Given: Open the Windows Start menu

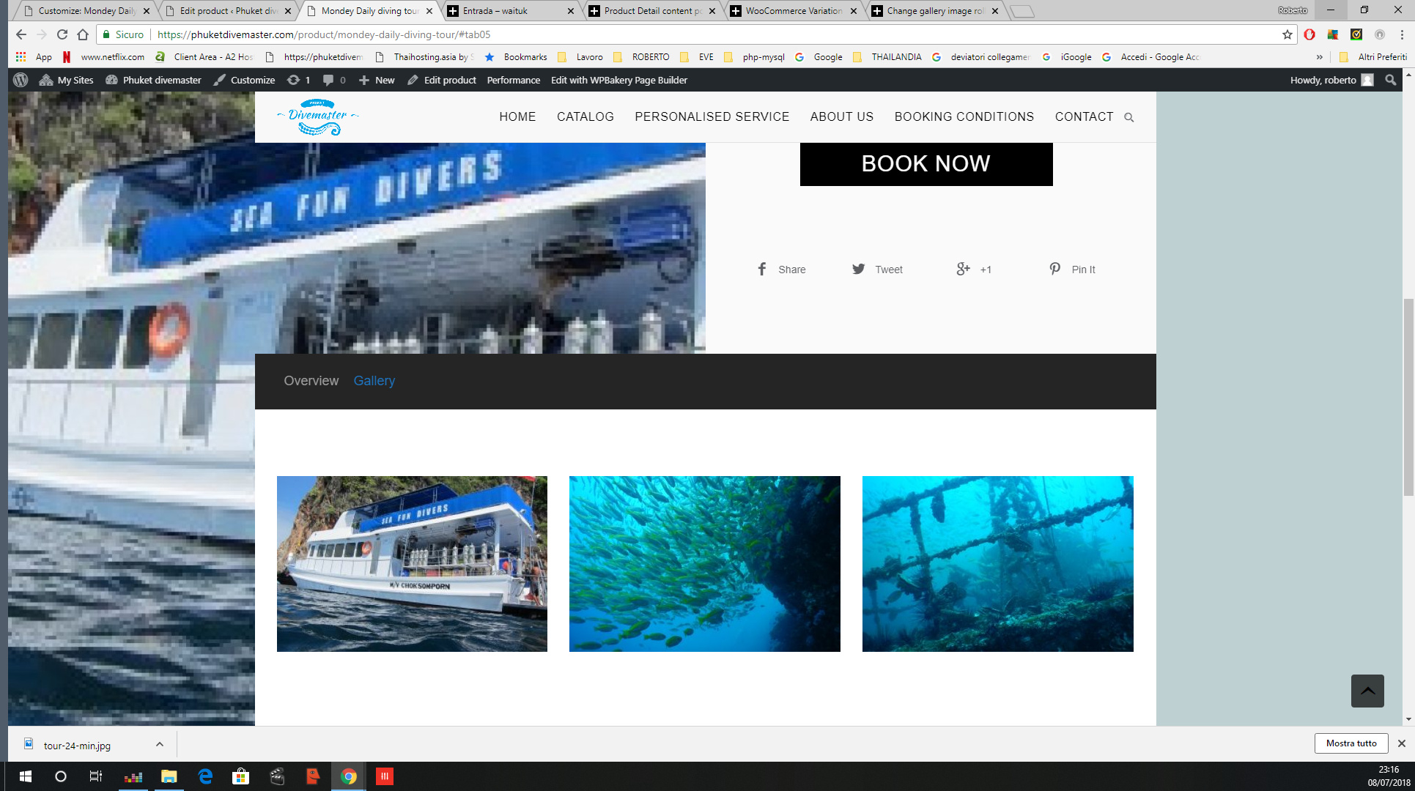Looking at the screenshot, I should pyautogui.click(x=25, y=776).
